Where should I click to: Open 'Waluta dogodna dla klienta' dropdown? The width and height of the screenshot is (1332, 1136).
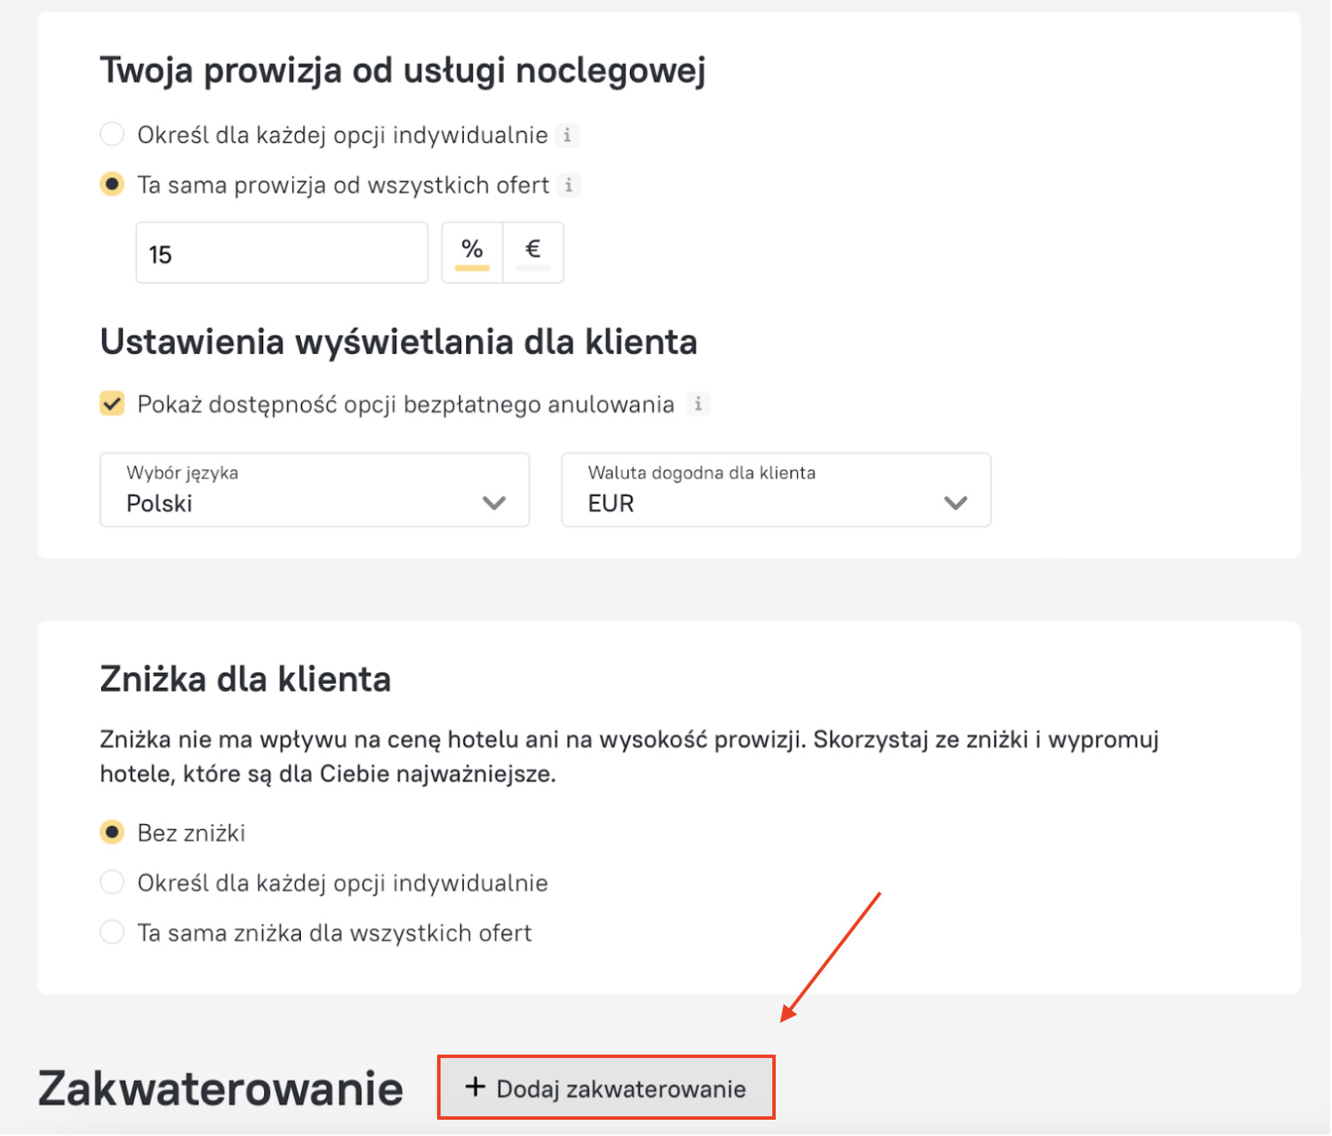775,490
